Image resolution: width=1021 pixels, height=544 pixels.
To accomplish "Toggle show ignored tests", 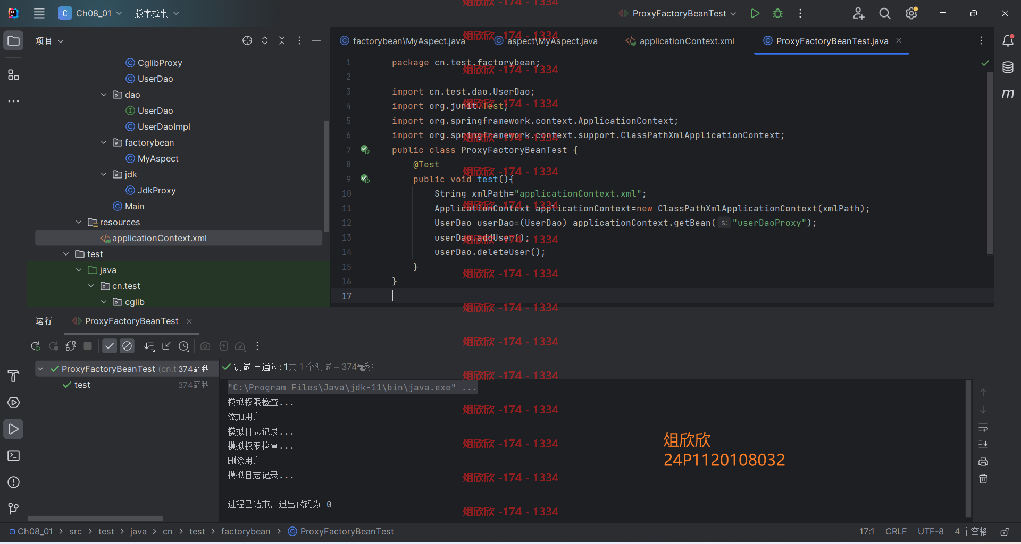I will [127, 346].
